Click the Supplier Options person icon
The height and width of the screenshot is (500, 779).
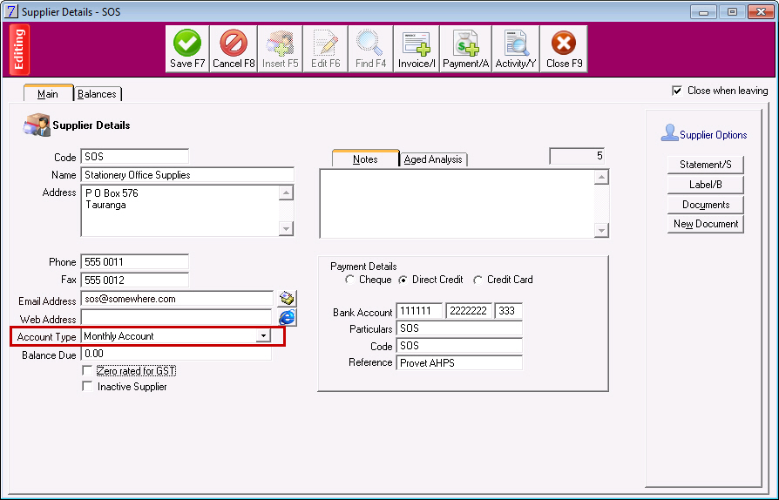pos(669,133)
